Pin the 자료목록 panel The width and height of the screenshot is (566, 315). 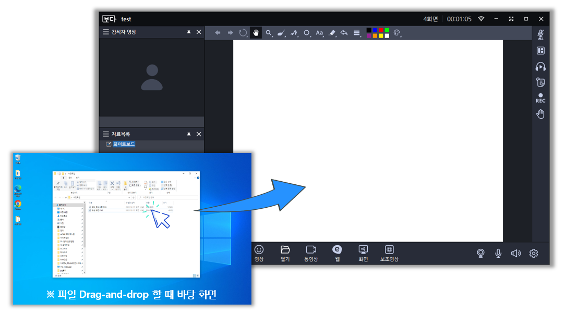click(189, 134)
